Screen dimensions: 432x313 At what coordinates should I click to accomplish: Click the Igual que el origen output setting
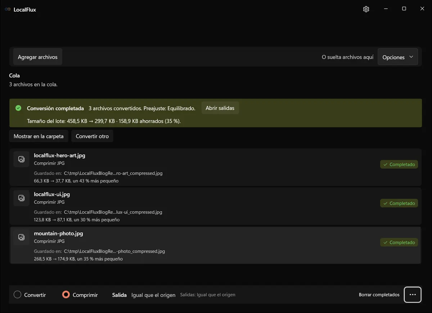coord(153,295)
